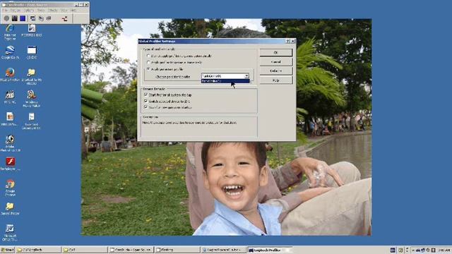Click the red-marked rightmost CamStudio toolbar icon
Screen dimensions: 452x254
64,19
